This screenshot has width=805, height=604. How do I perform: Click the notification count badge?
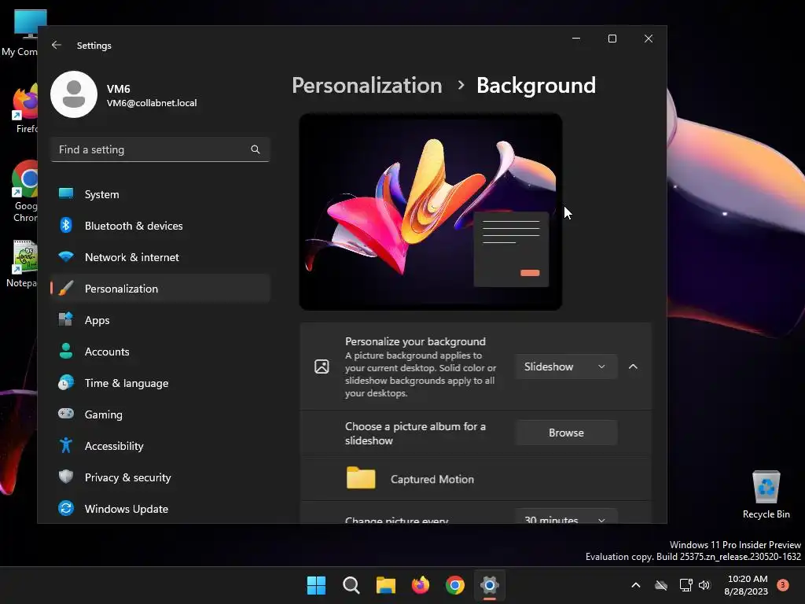(x=783, y=585)
